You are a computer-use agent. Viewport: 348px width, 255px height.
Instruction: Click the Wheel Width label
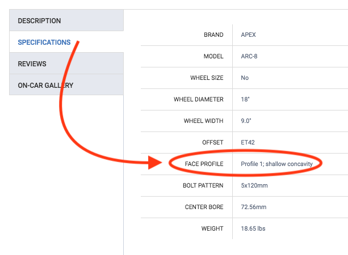(x=203, y=121)
